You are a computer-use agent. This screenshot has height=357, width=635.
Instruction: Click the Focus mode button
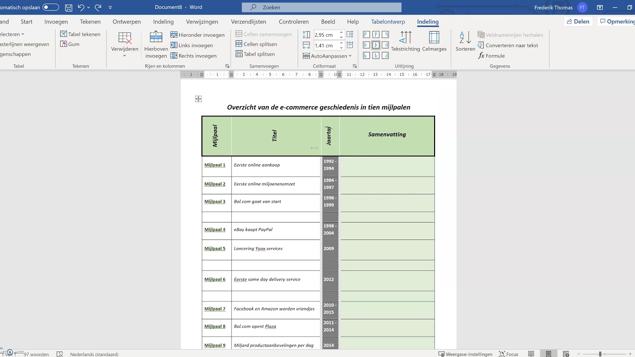coord(508,354)
